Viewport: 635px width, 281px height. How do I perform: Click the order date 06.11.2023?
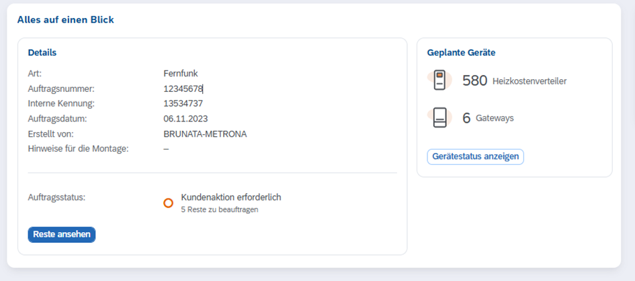185,119
